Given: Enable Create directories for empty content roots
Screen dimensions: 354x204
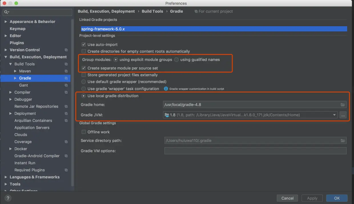Looking at the screenshot, I should tap(84, 52).
